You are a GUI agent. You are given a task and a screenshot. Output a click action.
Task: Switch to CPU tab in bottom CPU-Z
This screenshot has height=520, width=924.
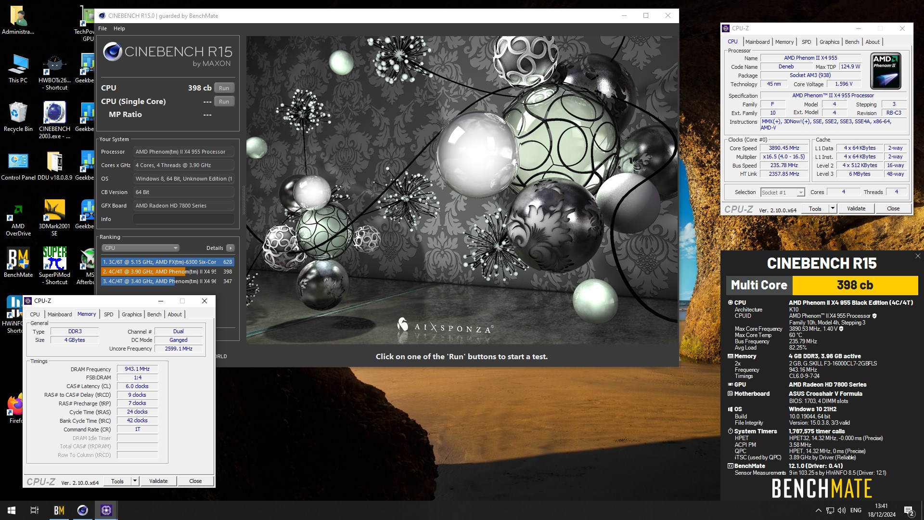click(x=35, y=314)
